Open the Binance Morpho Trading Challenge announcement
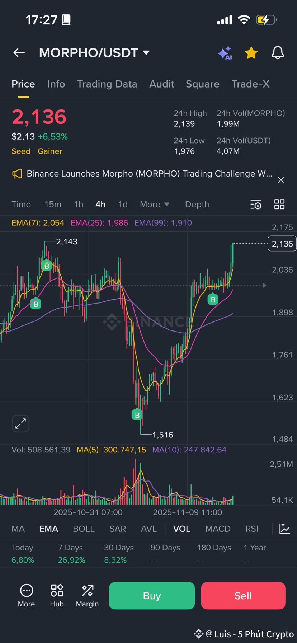 149,174
